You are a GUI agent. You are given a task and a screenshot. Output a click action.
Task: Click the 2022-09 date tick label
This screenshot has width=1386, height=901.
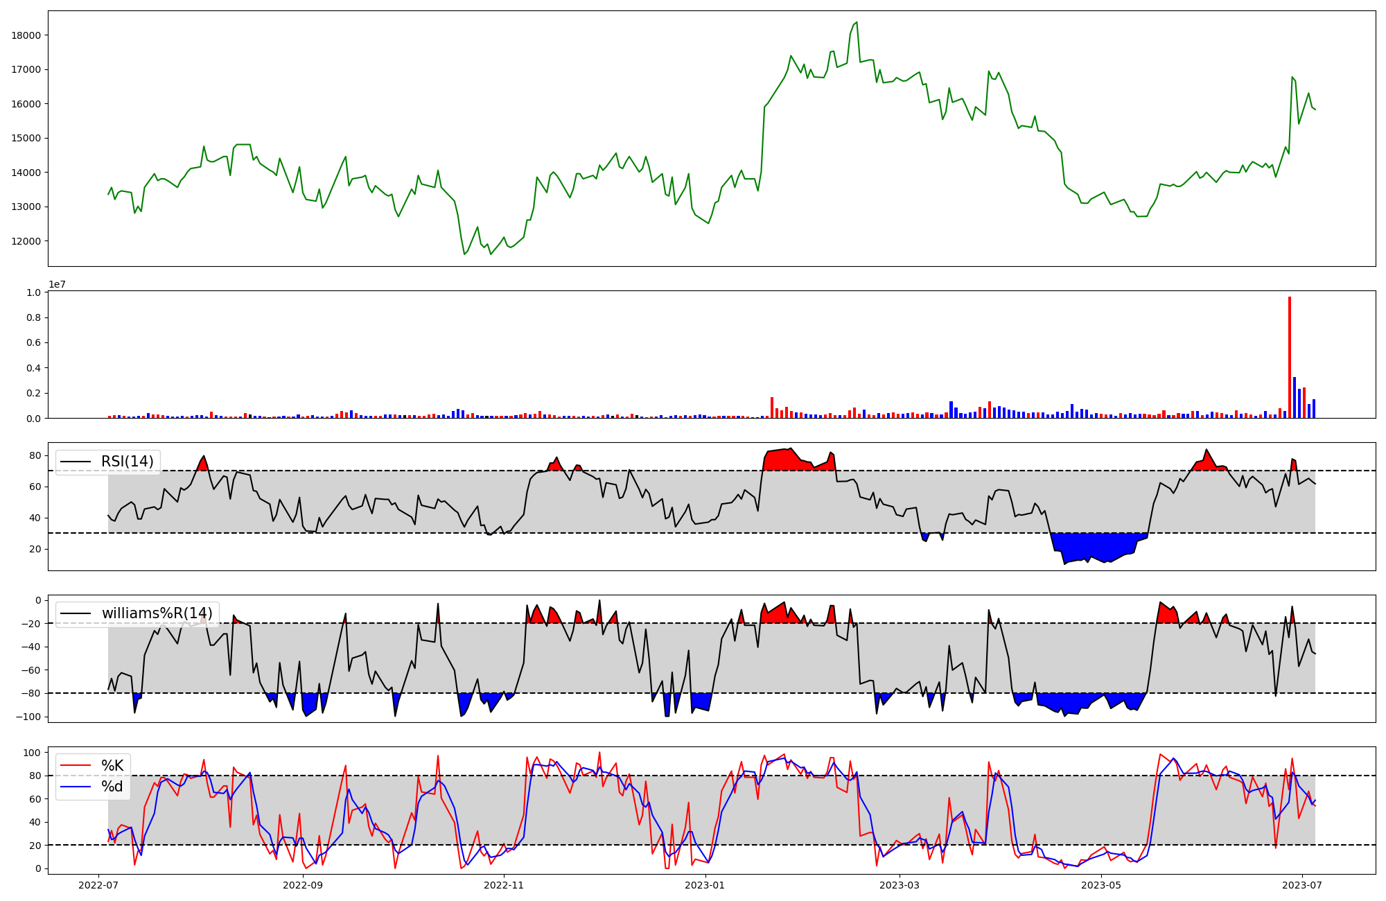tap(303, 885)
